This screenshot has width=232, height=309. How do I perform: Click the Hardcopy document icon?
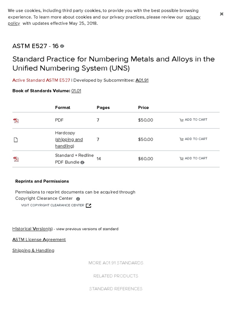pyautogui.click(x=16, y=140)
